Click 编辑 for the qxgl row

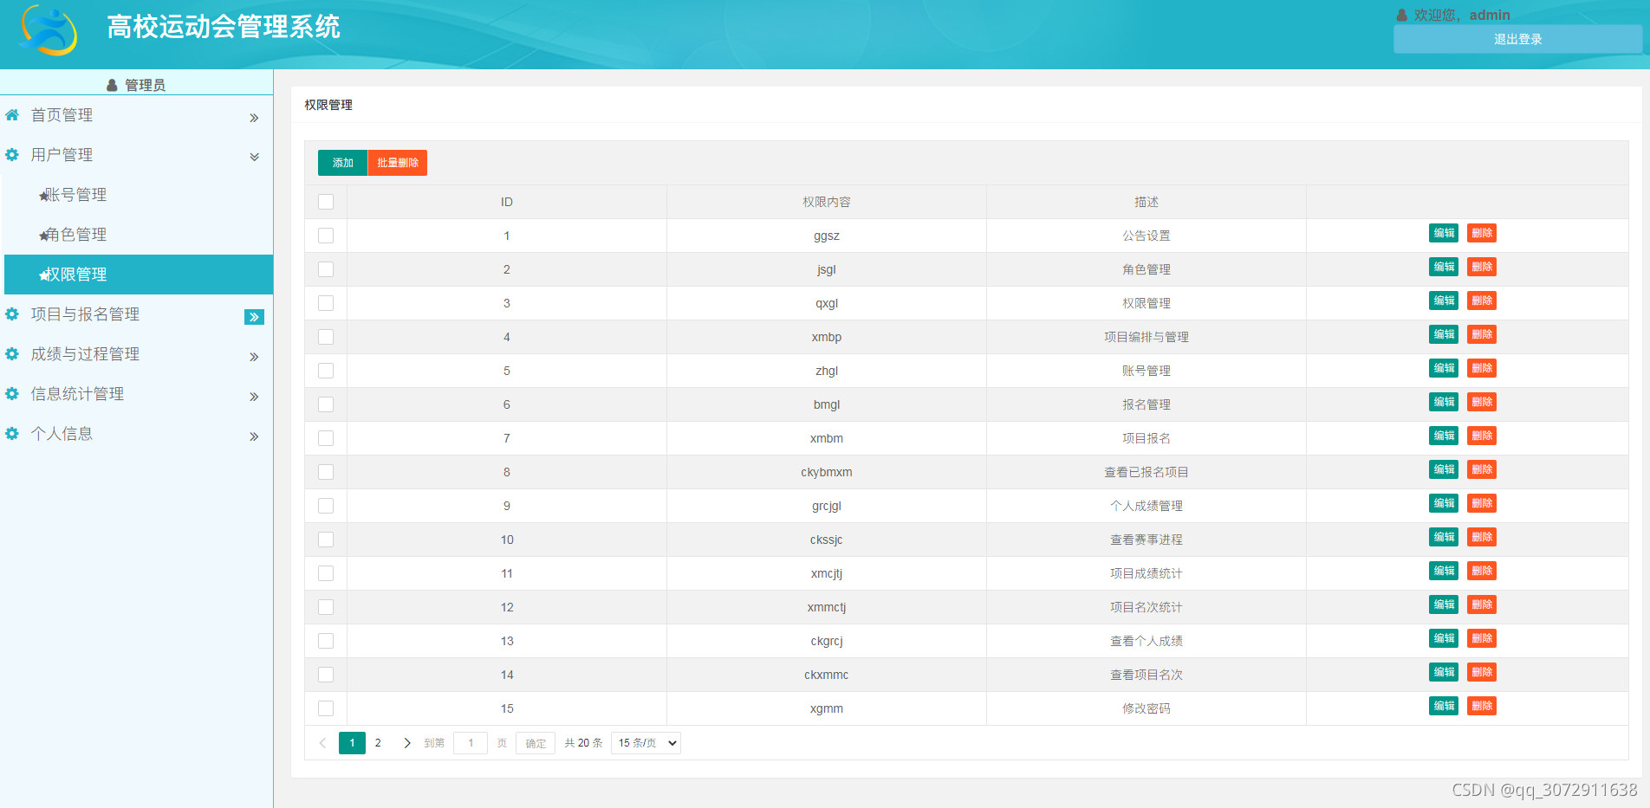click(1444, 301)
